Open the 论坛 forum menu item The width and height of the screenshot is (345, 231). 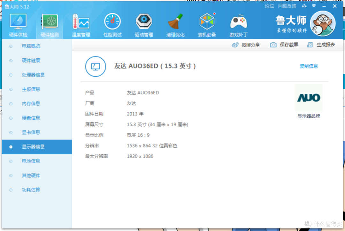(x=269, y=6)
